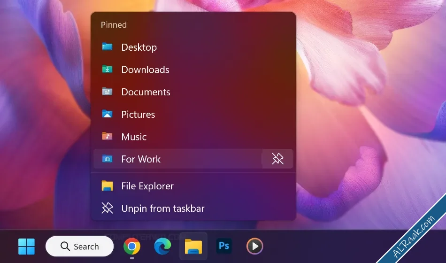The image size is (446, 263).
Task: Select Unpin from taskbar
Action: (x=193, y=209)
